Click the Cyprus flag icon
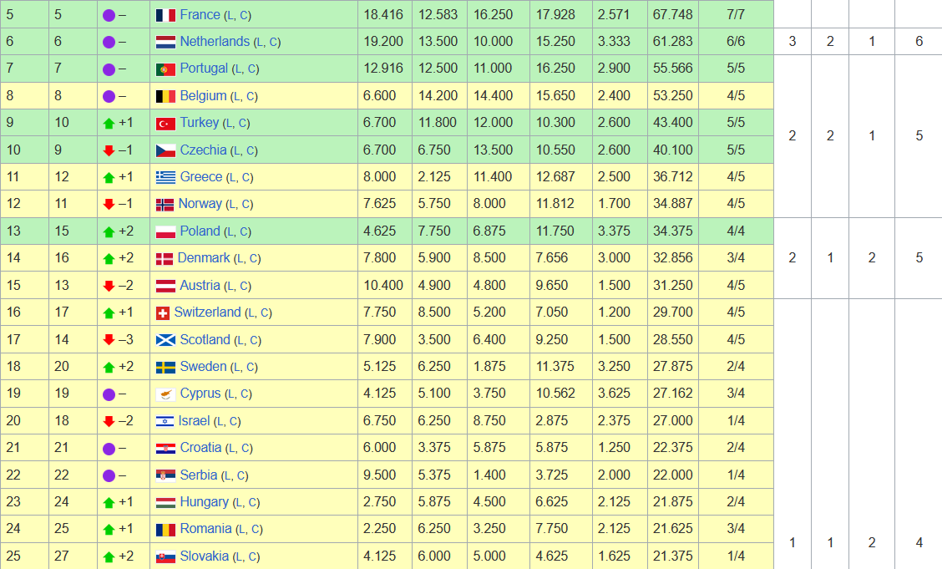The height and width of the screenshot is (569, 942). click(165, 394)
